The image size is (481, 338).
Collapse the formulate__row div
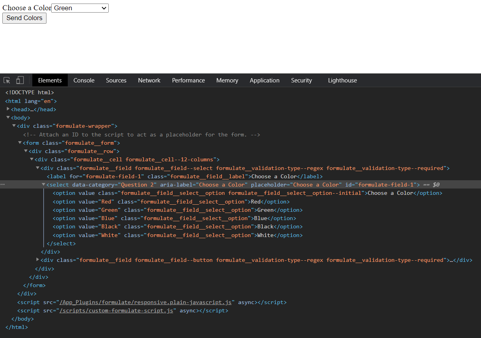(26, 151)
